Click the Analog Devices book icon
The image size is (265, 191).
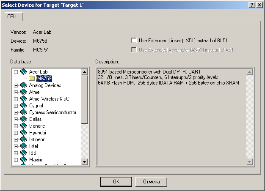point(24,85)
